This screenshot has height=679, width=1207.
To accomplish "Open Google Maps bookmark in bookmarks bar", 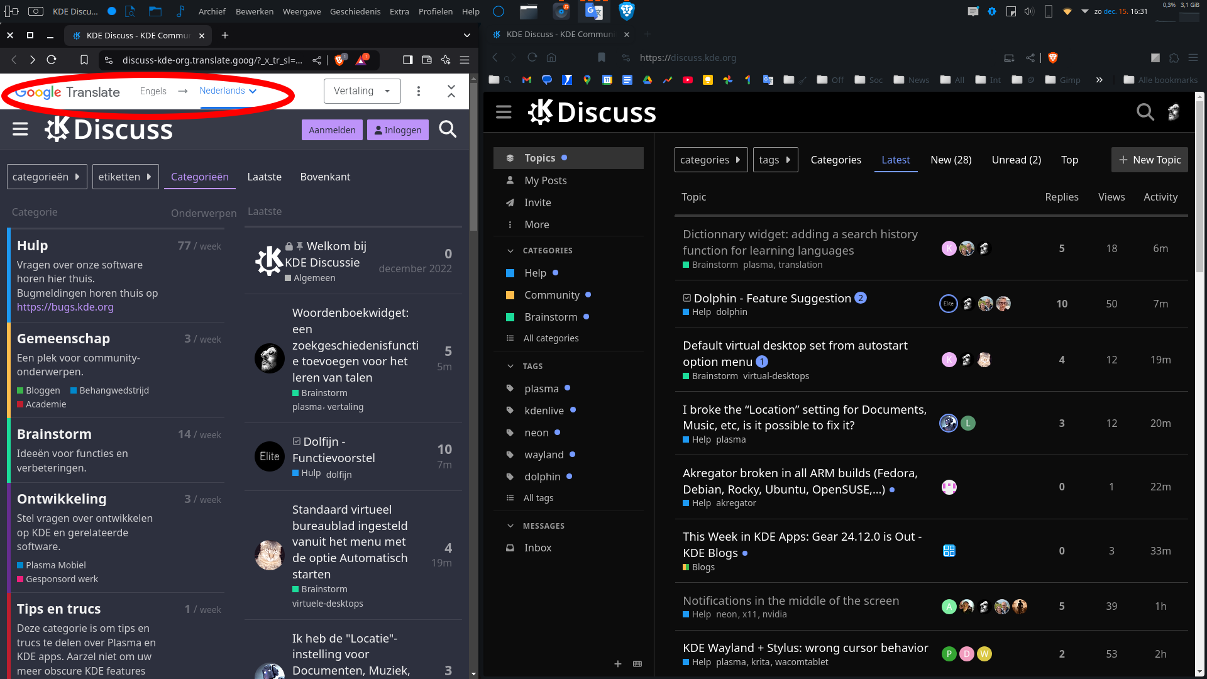I will [x=587, y=80].
